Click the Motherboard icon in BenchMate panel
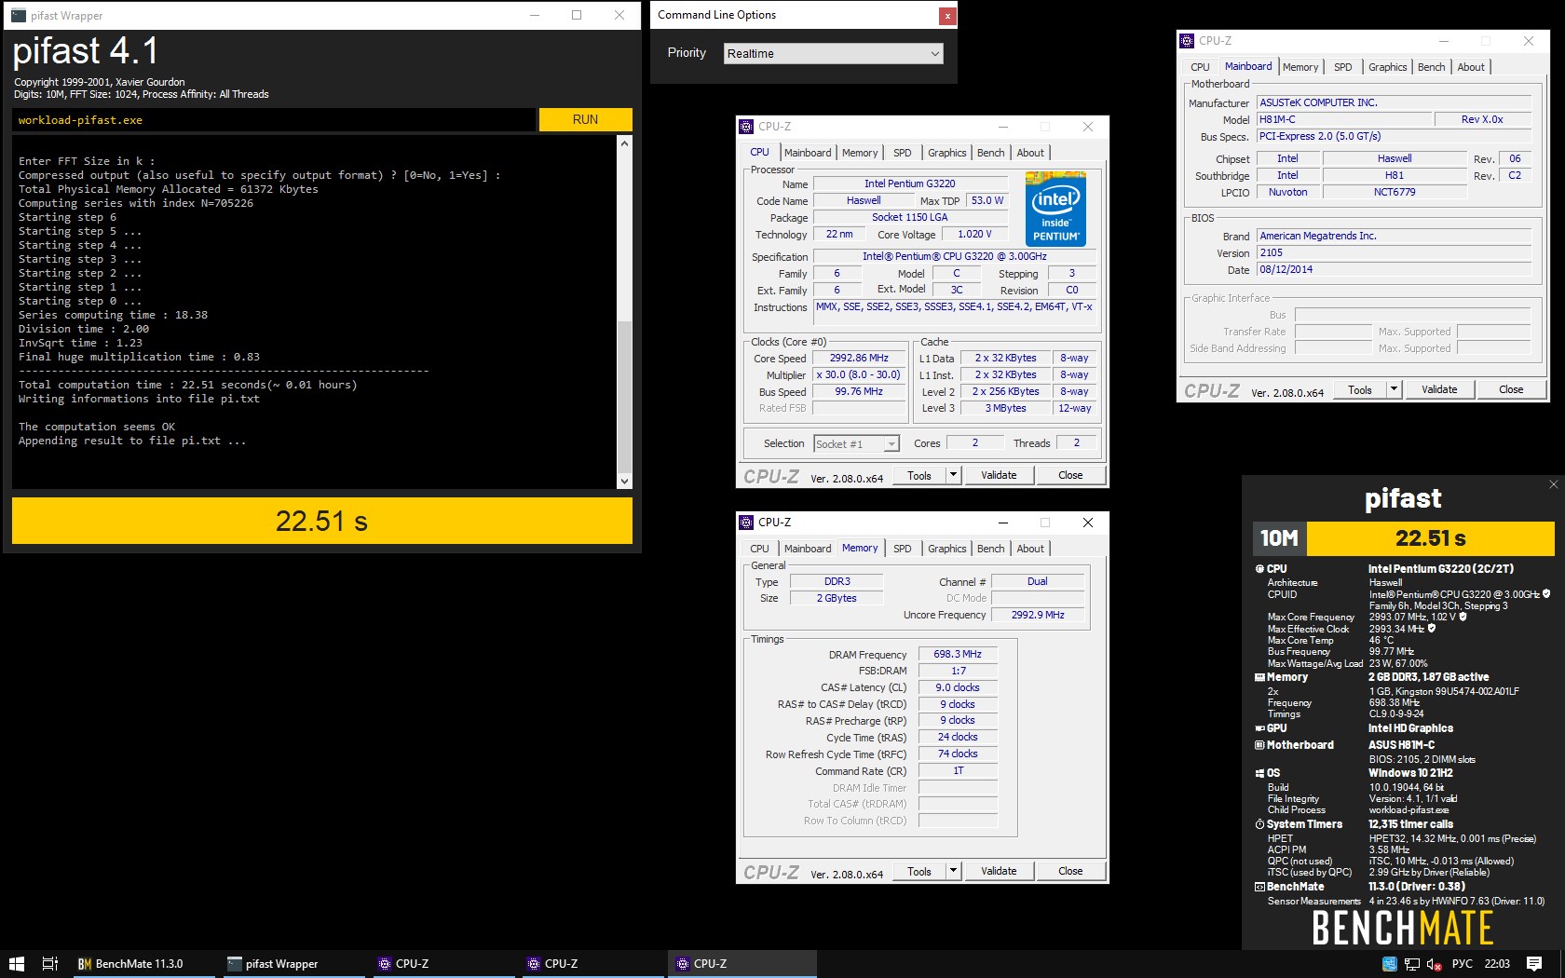Viewport: 1565px width, 978px height. click(1259, 745)
